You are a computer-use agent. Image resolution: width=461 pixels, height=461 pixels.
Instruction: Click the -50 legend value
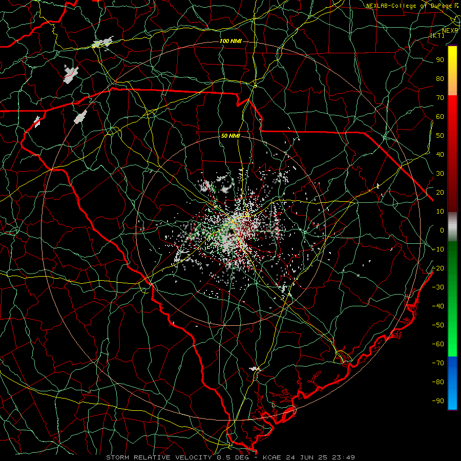438,325
